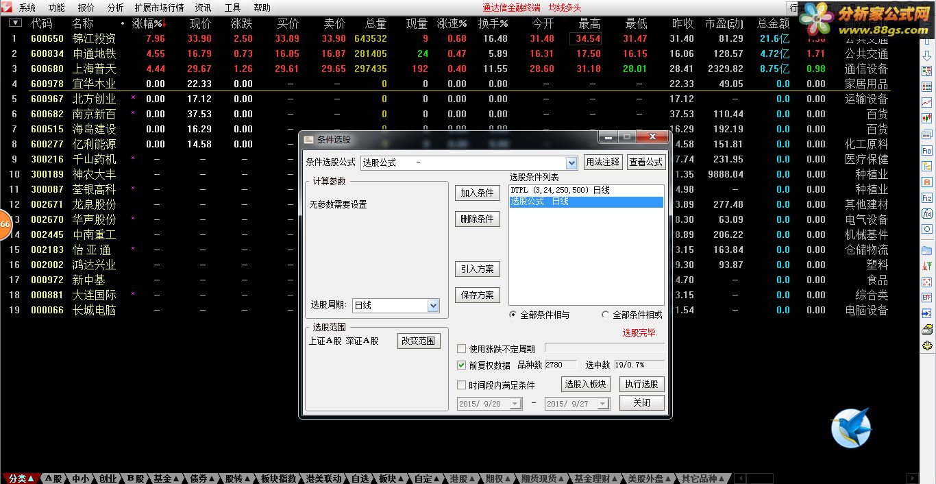The height and width of the screenshot is (484, 936).
Task: Click the colored table grid icon in sidebar
Action: (927, 86)
